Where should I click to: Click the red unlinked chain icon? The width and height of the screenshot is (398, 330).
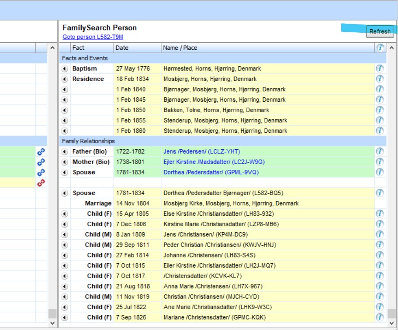pyautogui.click(x=41, y=182)
